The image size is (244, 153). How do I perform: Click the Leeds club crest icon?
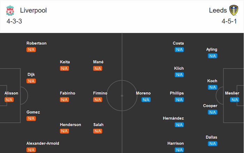pyautogui.click(x=233, y=10)
